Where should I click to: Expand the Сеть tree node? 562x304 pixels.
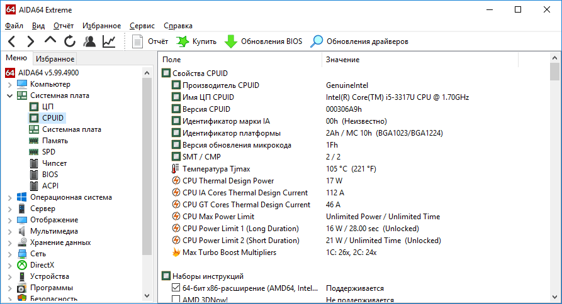point(9,254)
